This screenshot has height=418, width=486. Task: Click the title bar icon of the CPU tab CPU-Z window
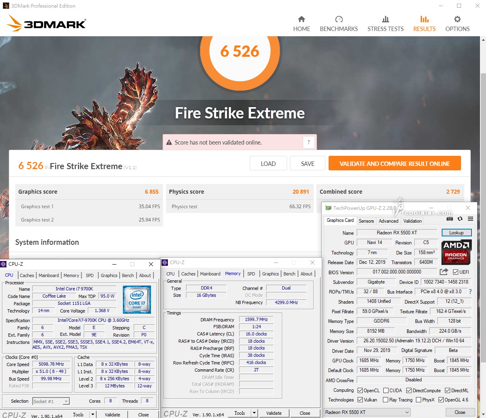[4, 264]
